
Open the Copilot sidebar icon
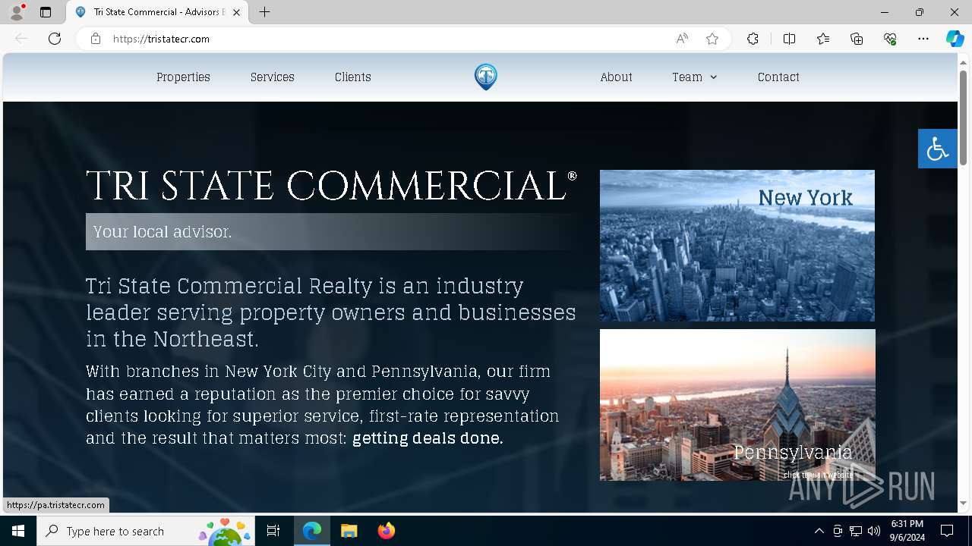[955, 39]
